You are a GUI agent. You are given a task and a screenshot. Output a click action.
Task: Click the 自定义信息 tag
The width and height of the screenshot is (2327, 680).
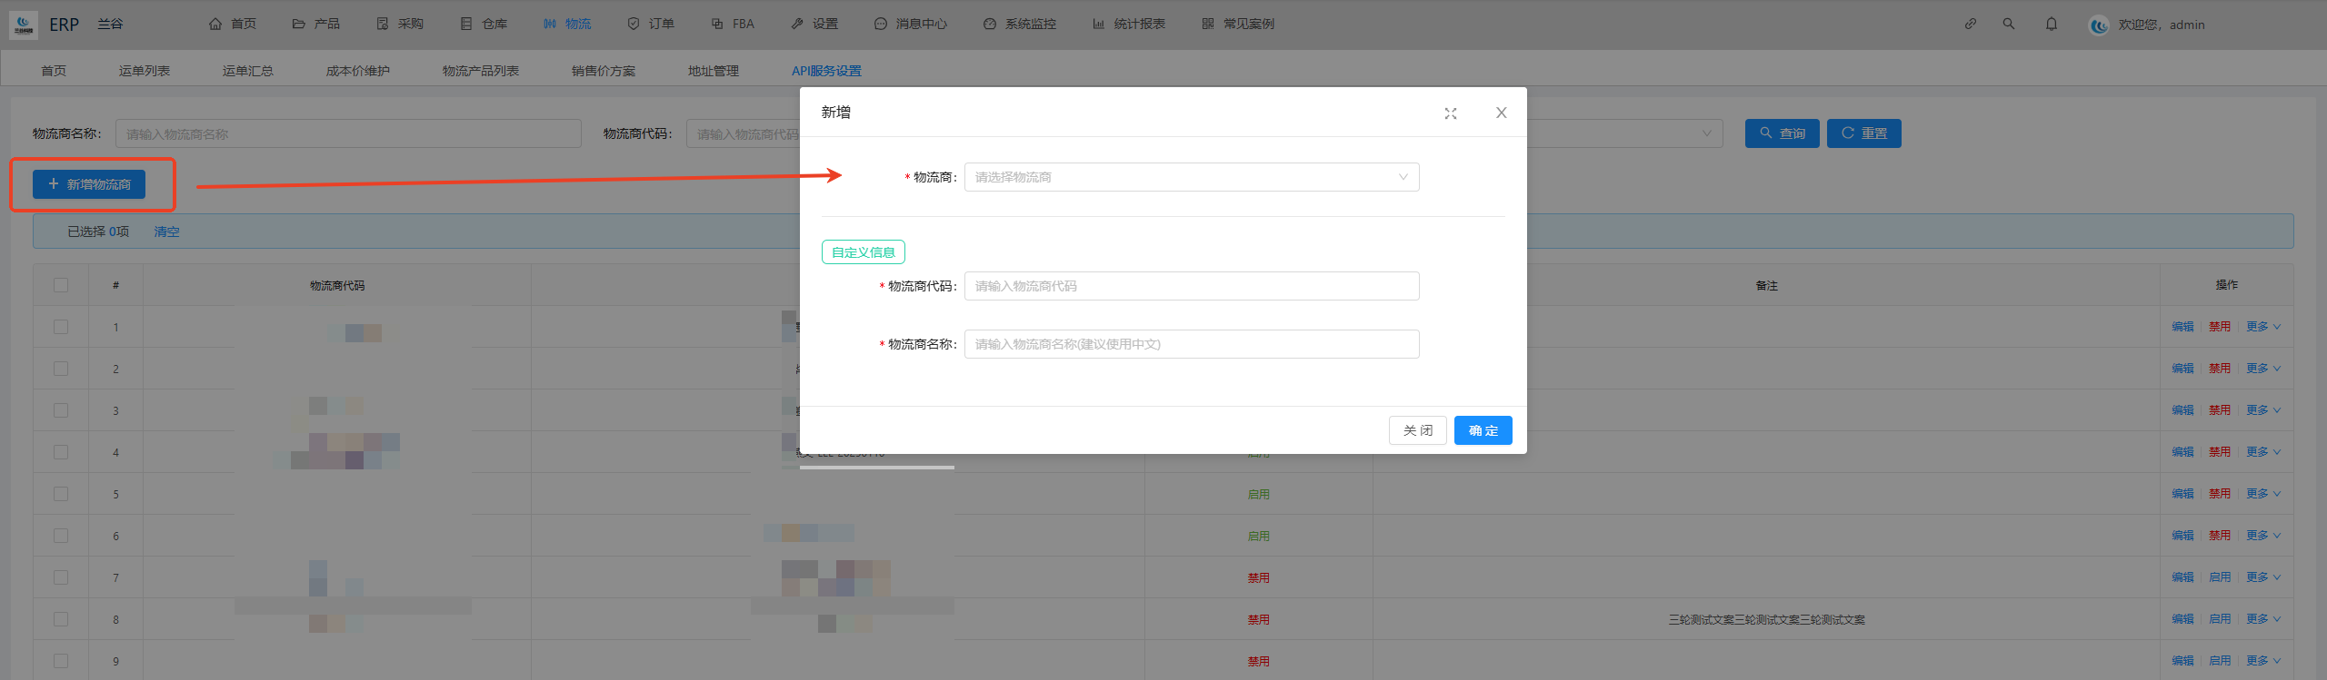pyautogui.click(x=863, y=252)
